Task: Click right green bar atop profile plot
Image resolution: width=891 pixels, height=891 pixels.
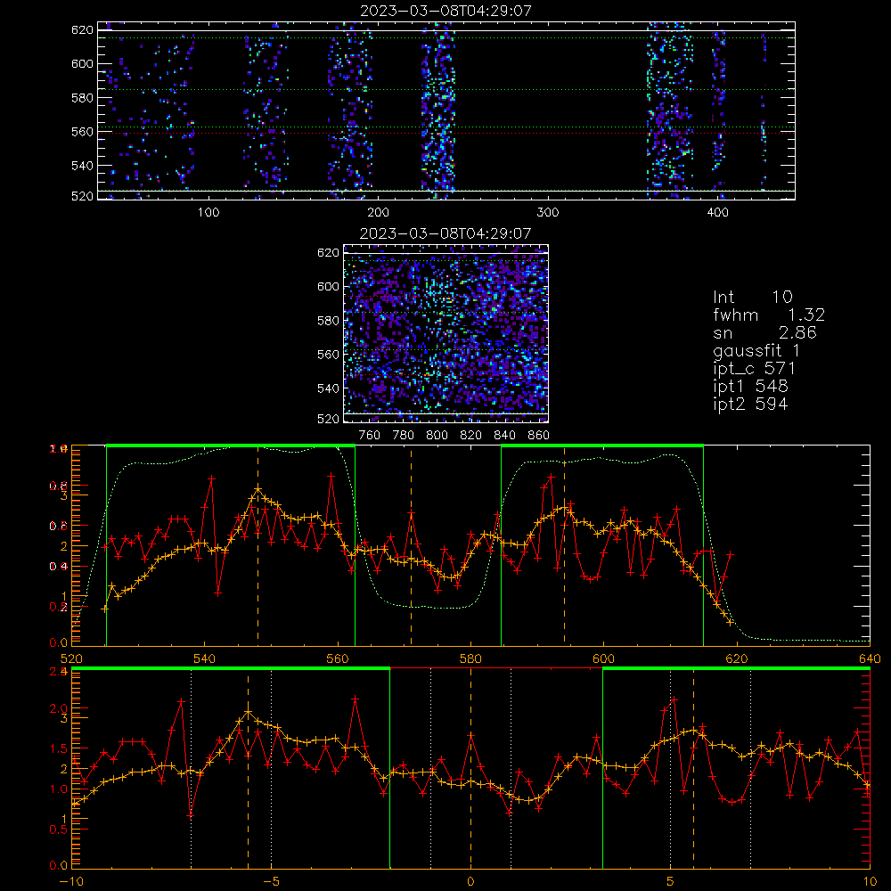Action: coord(602,445)
